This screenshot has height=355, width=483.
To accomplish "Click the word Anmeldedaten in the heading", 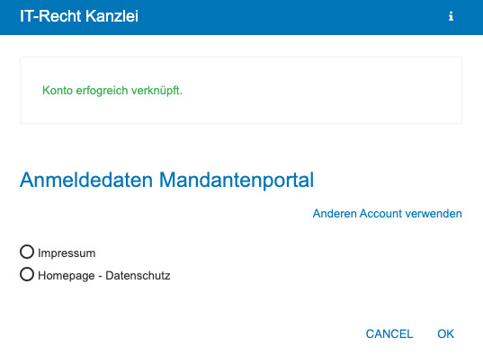I will (x=86, y=180).
